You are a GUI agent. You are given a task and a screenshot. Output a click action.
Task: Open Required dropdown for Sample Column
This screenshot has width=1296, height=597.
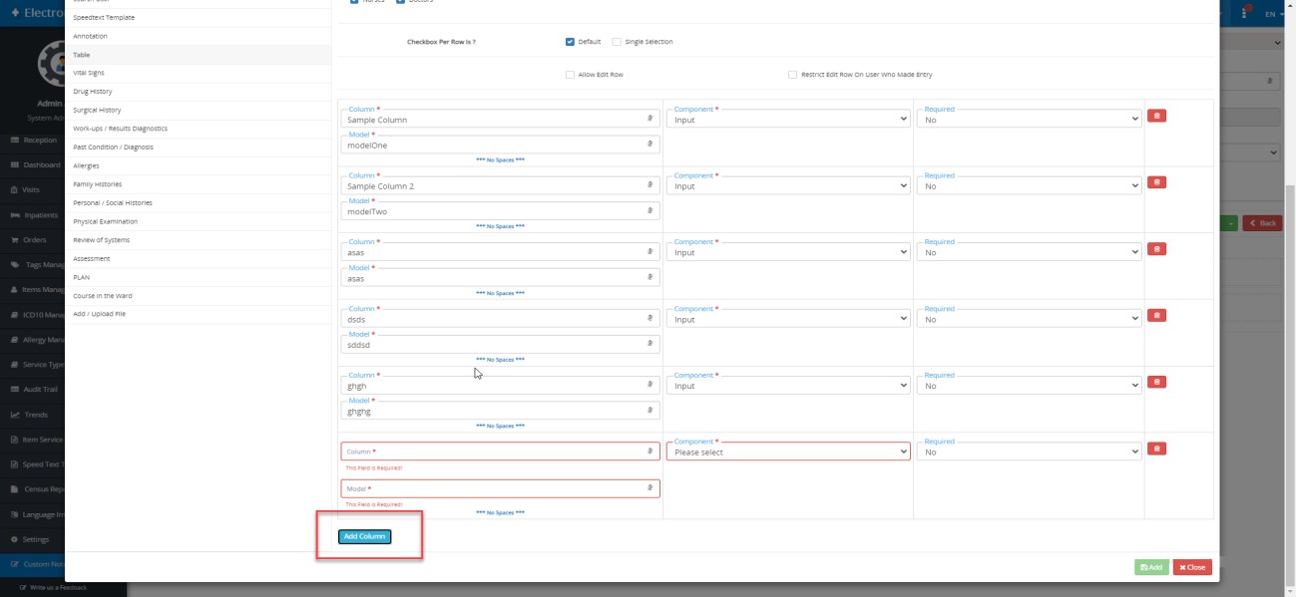click(x=1029, y=120)
